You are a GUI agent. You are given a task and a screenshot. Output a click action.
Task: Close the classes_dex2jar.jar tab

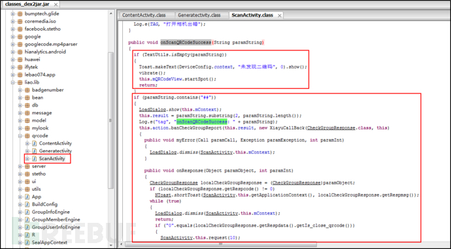[56, 5]
